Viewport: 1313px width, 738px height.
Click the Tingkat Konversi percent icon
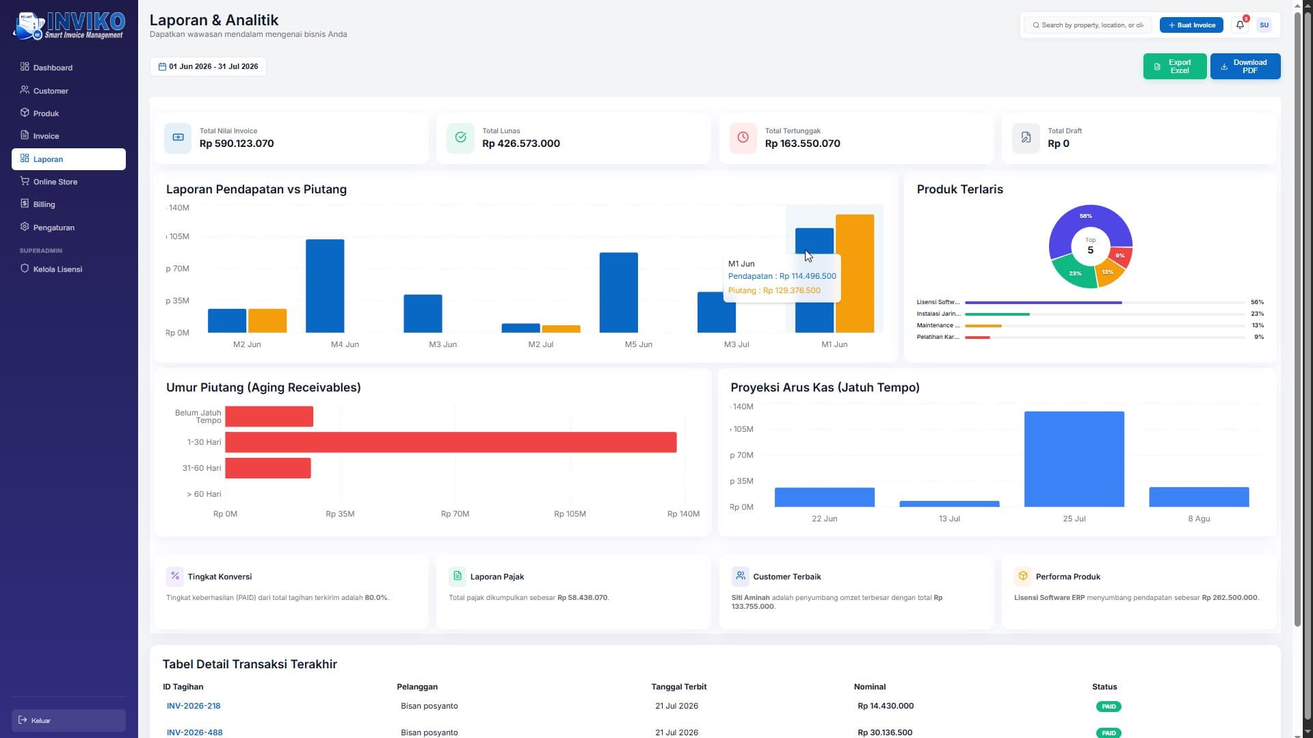point(175,576)
